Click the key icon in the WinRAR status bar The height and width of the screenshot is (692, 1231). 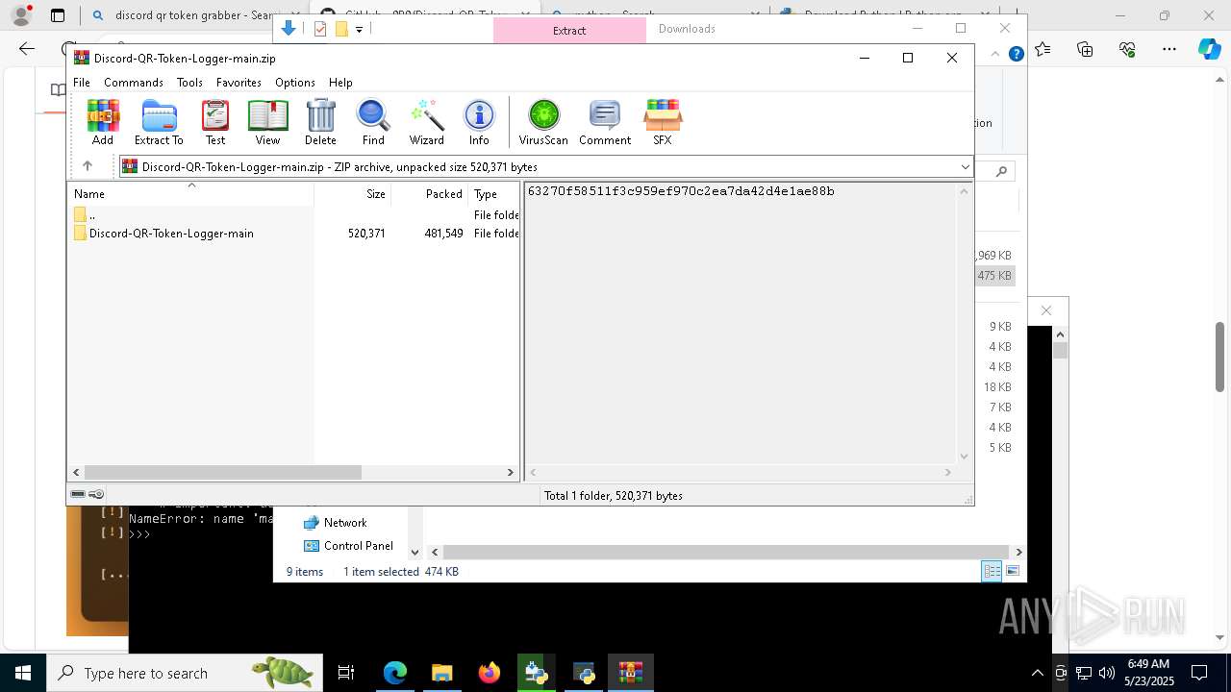[x=96, y=495]
